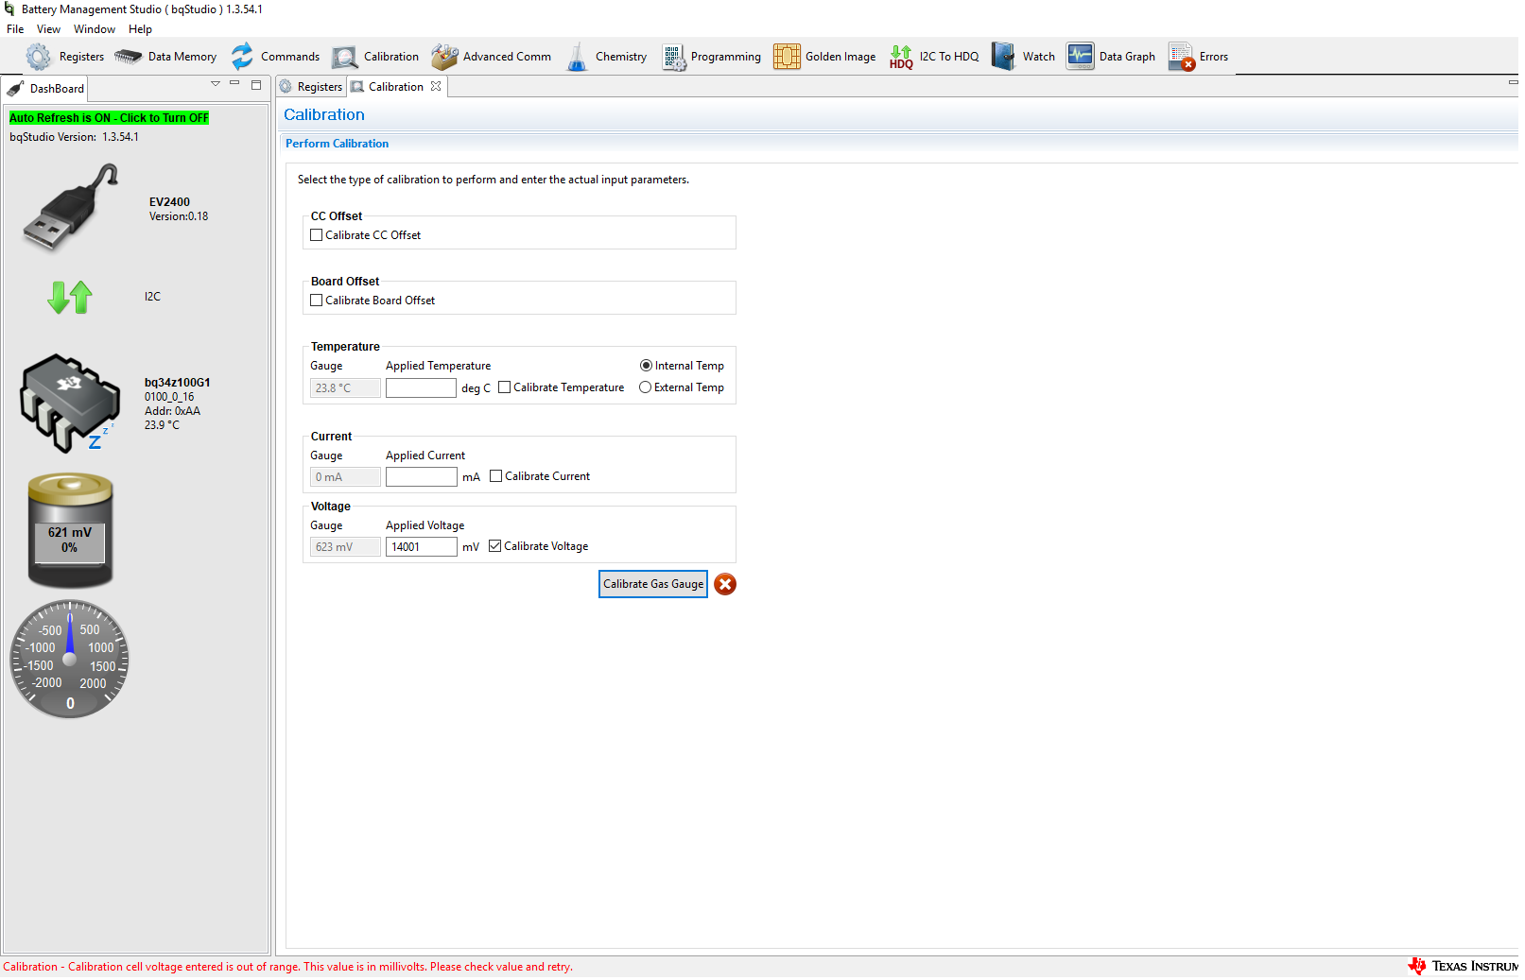Click the battery voltage icon showing 621 mV

[70, 530]
